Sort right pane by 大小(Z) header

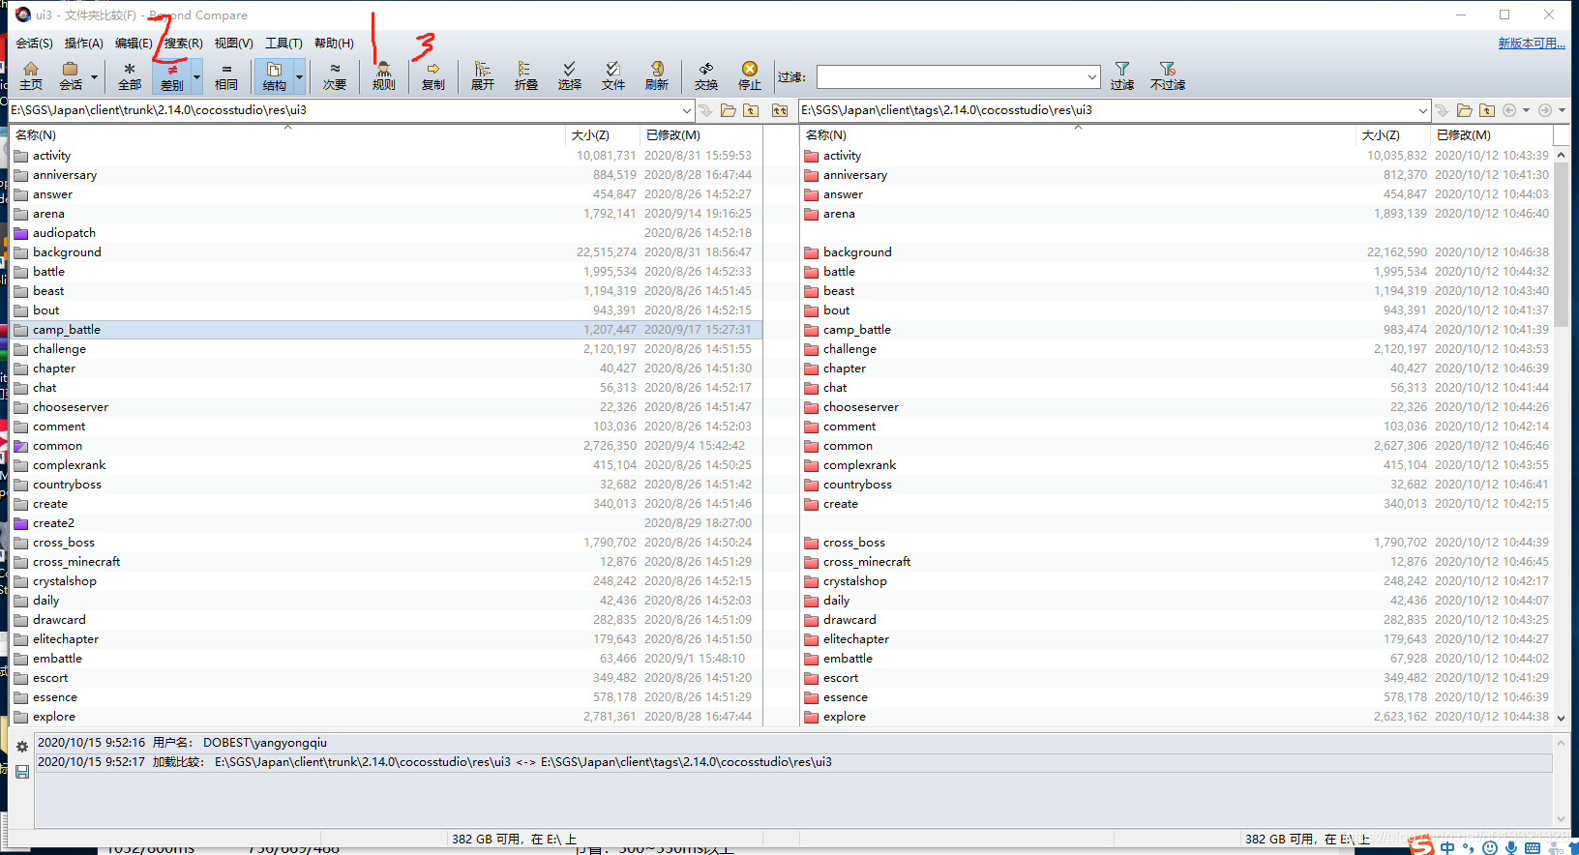(1393, 135)
